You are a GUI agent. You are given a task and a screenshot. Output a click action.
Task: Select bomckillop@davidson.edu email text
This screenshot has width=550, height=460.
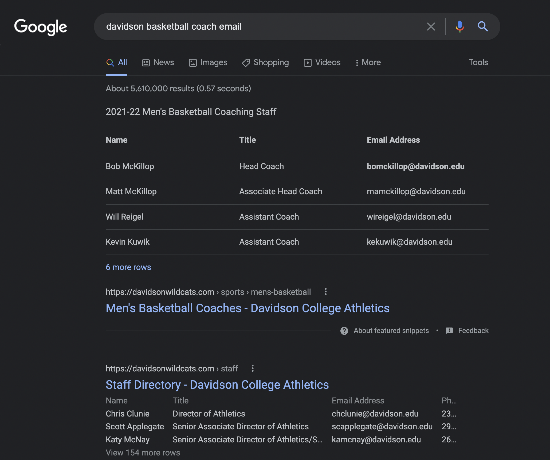coord(416,166)
